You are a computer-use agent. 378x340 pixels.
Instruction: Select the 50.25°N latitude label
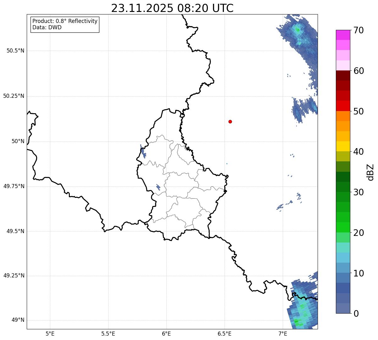pyautogui.click(x=14, y=96)
